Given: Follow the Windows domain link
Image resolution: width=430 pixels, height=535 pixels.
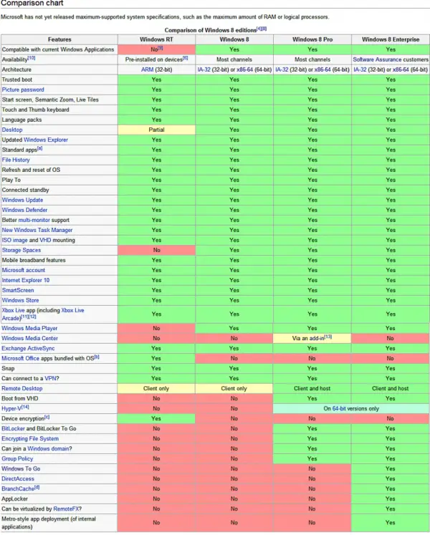Looking at the screenshot, I should point(48,448).
